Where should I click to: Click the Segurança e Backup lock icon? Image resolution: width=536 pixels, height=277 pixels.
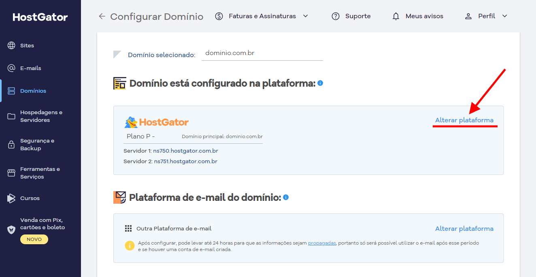click(11, 145)
